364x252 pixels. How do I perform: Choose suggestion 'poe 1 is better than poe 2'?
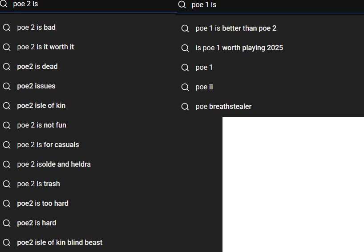pyautogui.click(x=270, y=28)
